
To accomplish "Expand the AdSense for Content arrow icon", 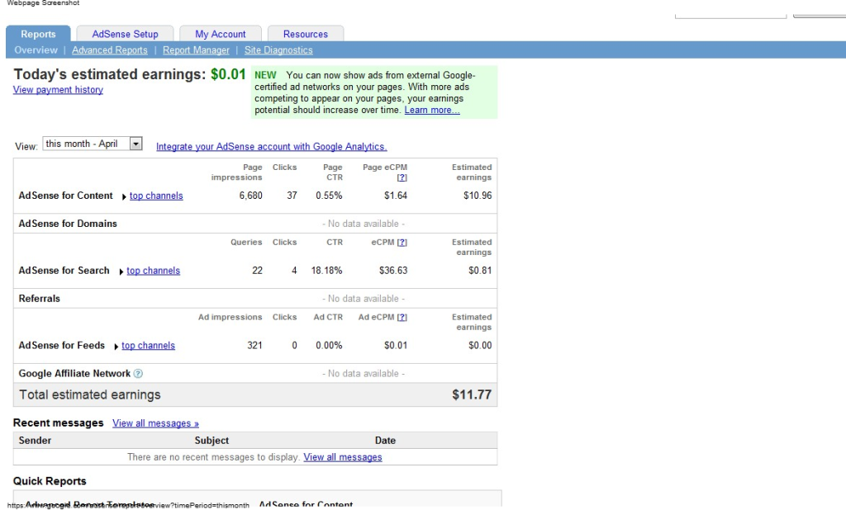I will pos(124,196).
